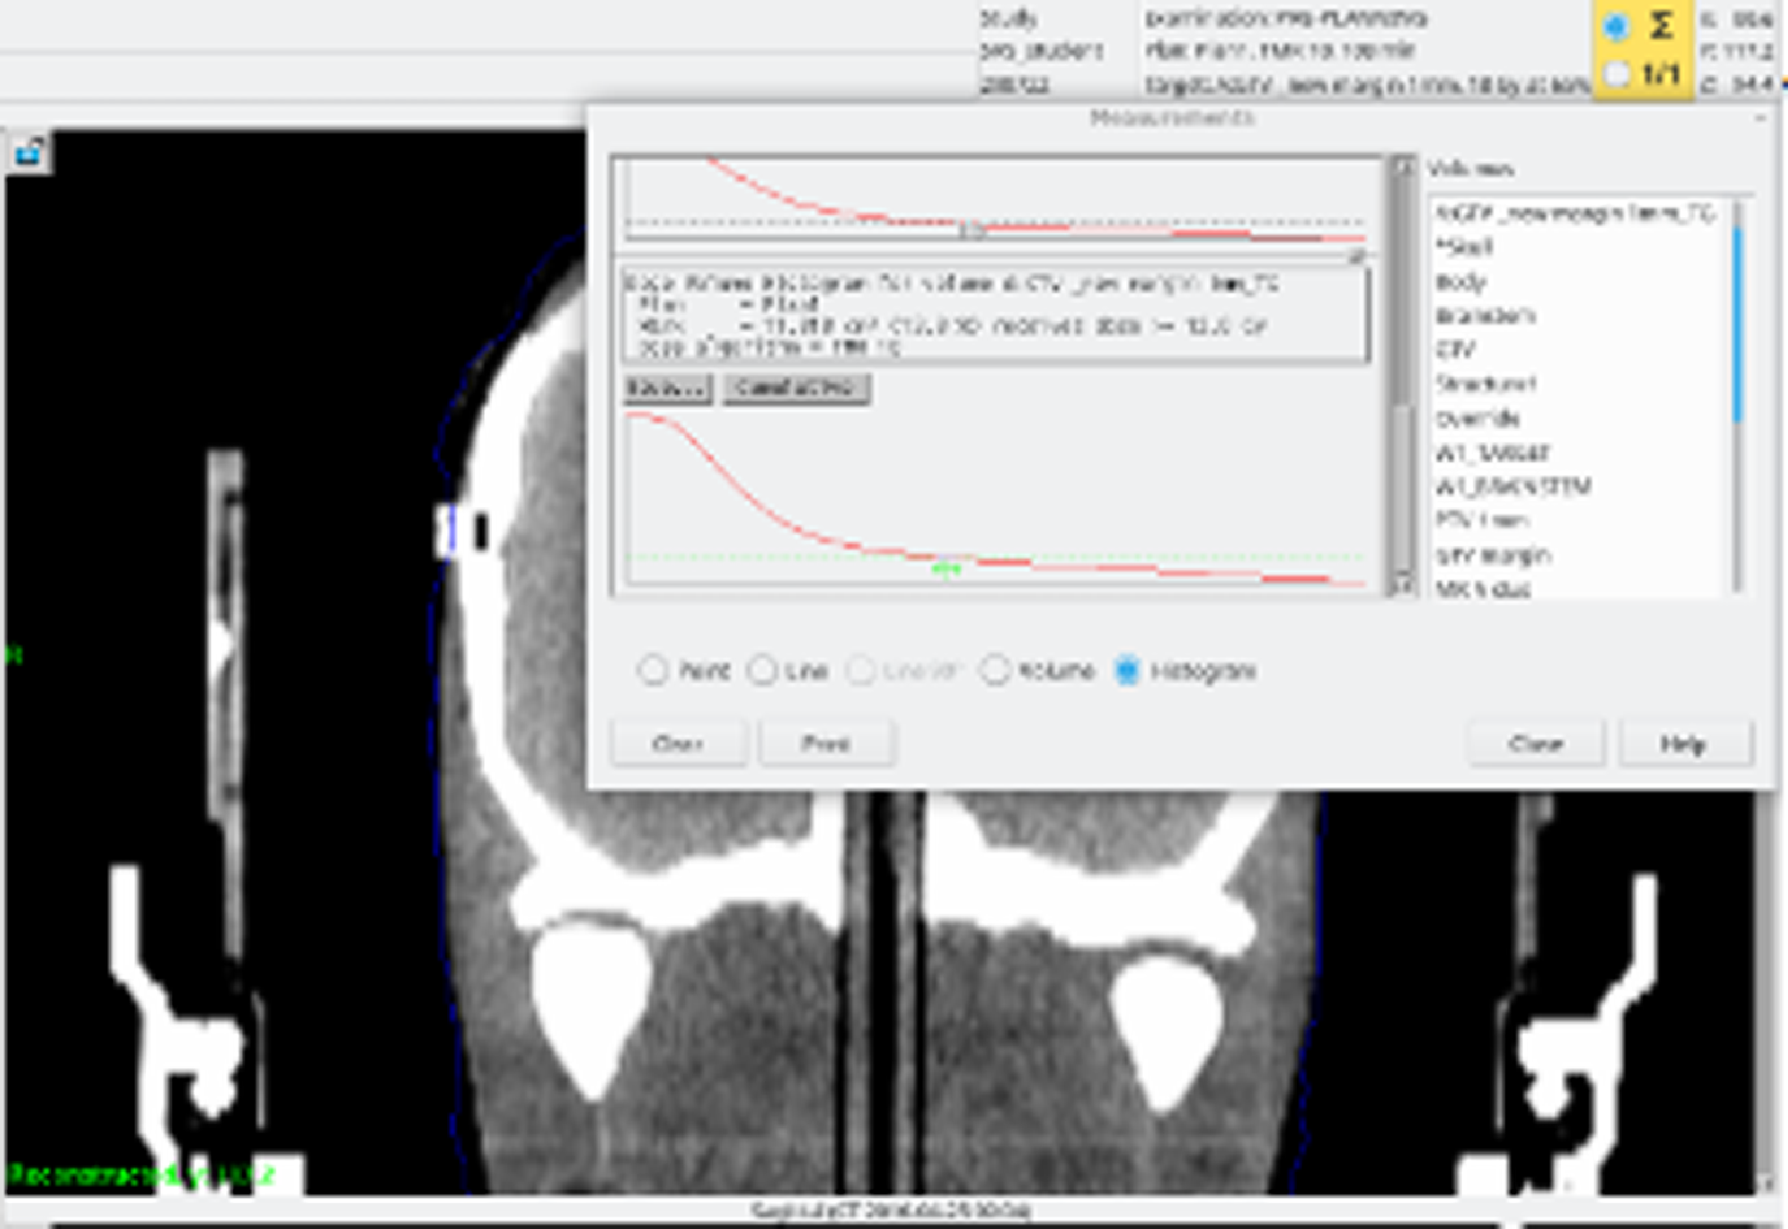The image size is (1788, 1229).
Task: Select the Point measurement radio button
Action: tap(653, 670)
